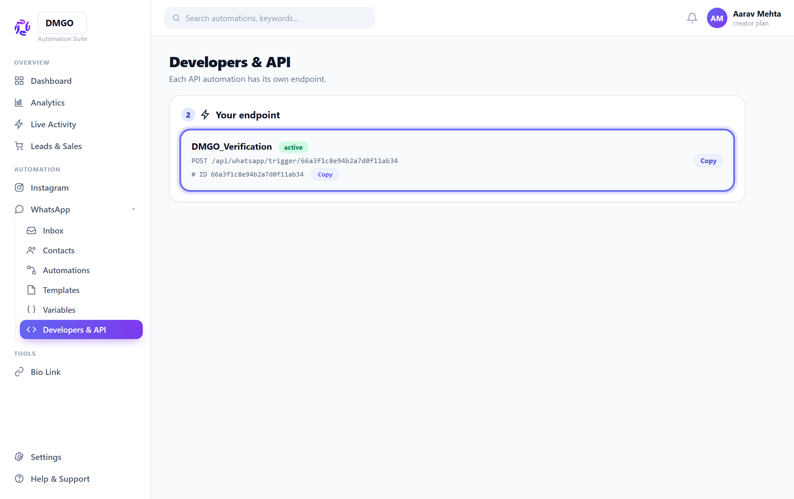Click the Live Activity lightning icon
Image resolution: width=794 pixels, height=499 pixels.
click(x=19, y=124)
